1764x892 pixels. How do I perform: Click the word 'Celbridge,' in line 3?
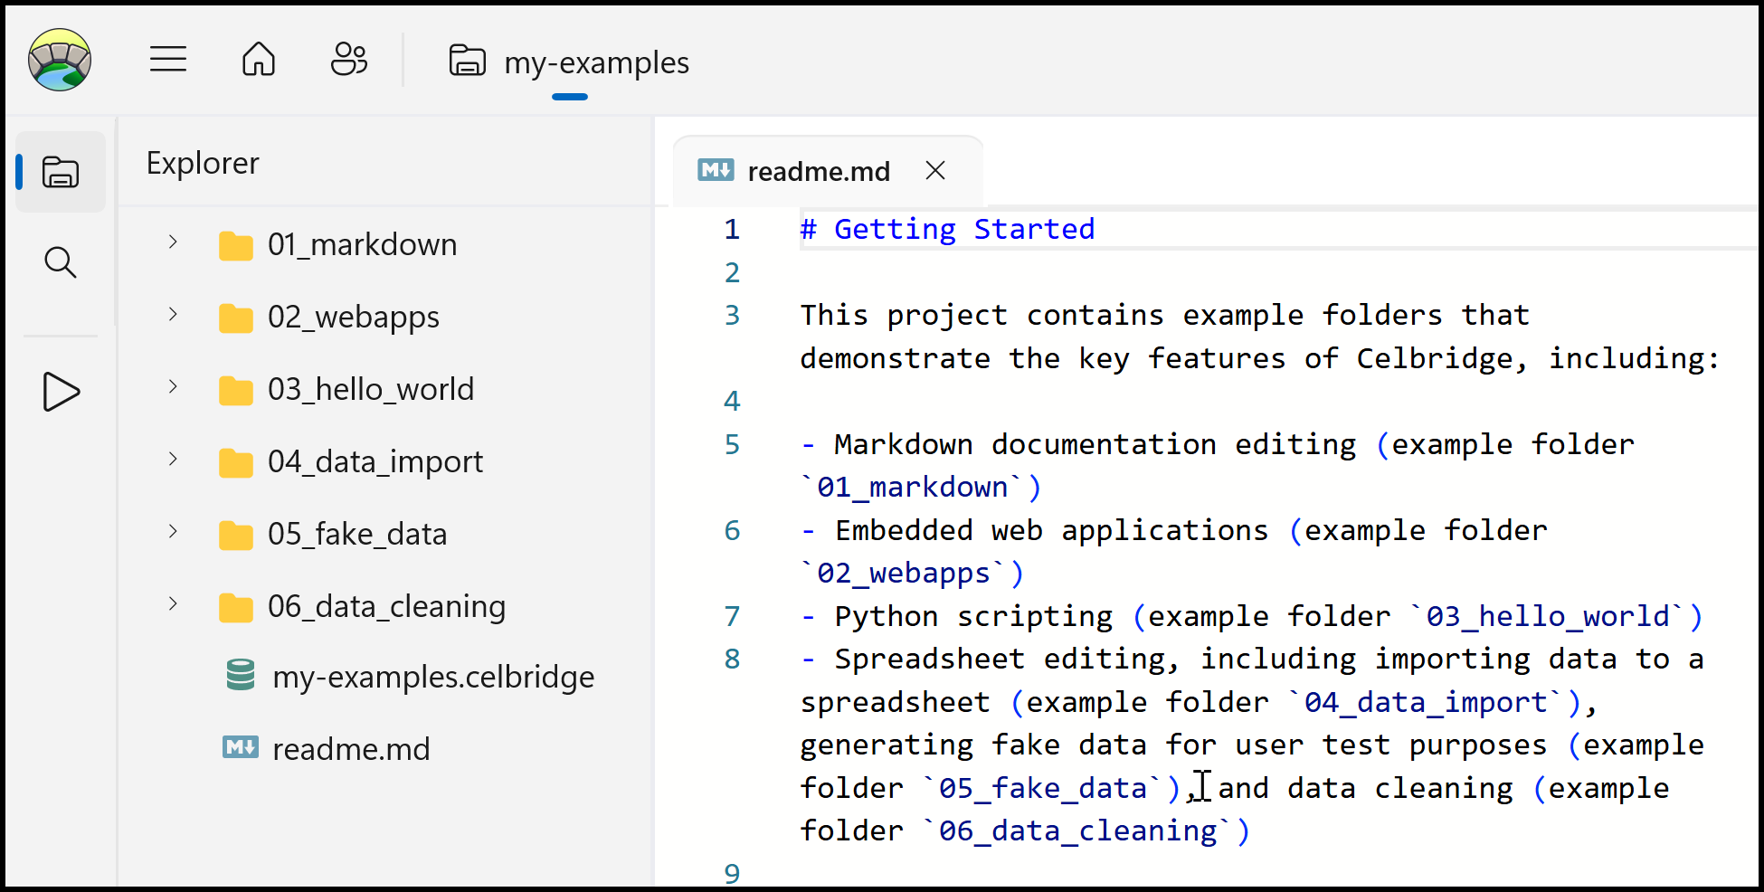[x=1442, y=359]
